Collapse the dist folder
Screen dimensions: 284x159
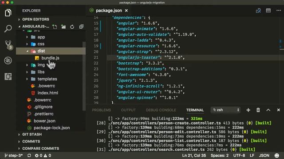tap(41, 51)
